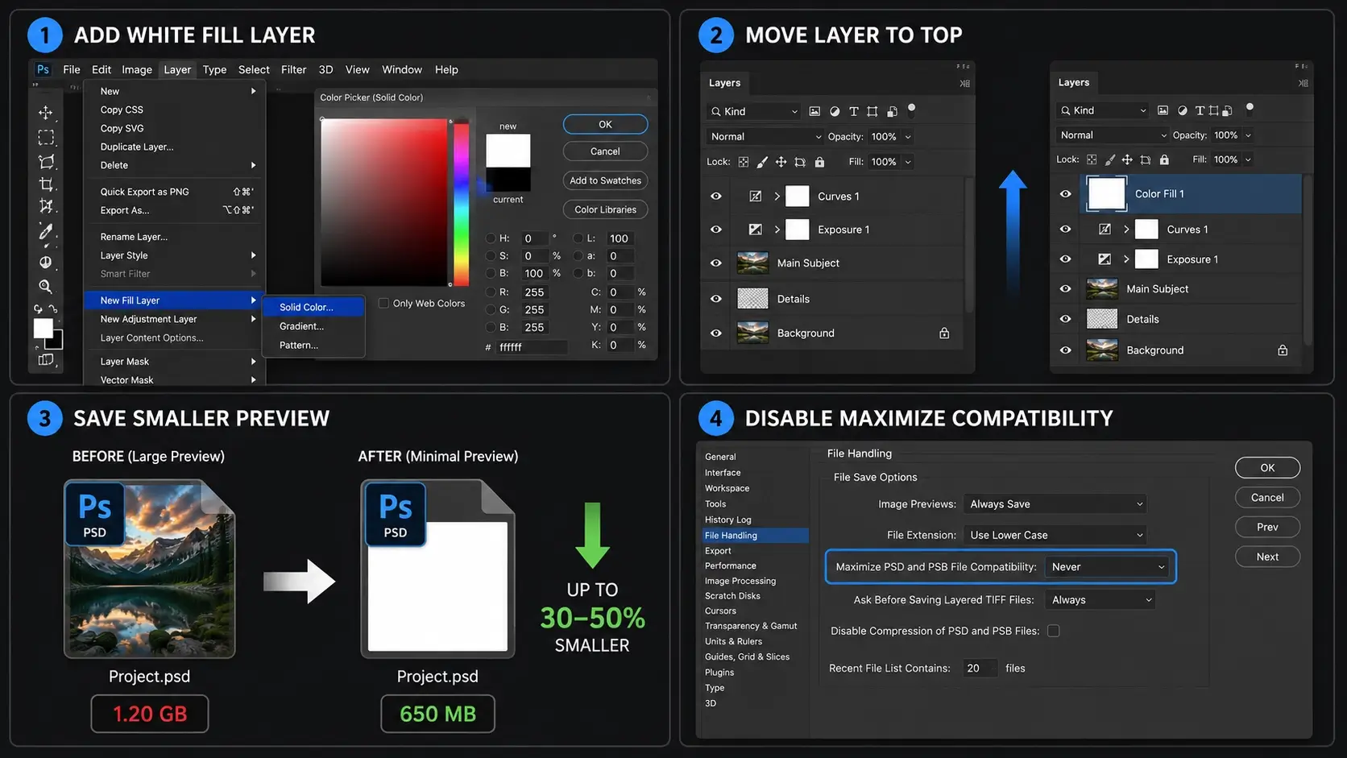
Task: Open Normal blend mode dropdown in right Layers panel
Action: pyautogui.click(x=1112, y=135)
